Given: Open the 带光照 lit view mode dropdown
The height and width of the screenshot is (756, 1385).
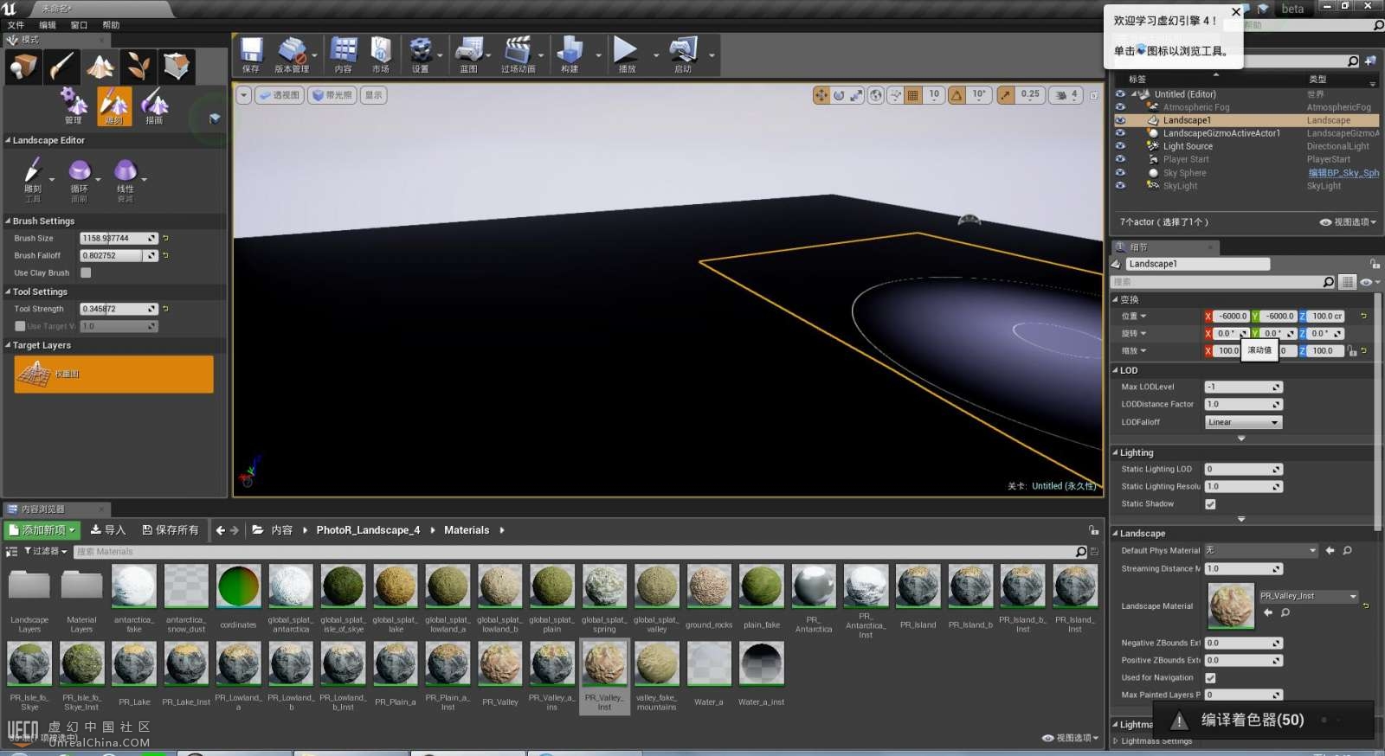Looking at the screenshot, I should point(332,95).
